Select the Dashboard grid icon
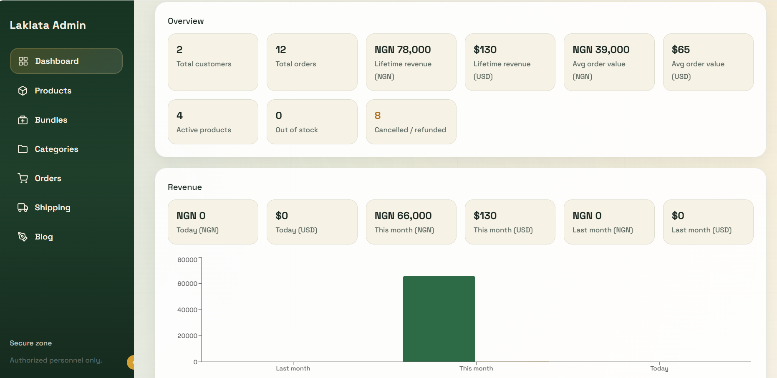Viewport: 777px width, 378px height. click(23, 60)
